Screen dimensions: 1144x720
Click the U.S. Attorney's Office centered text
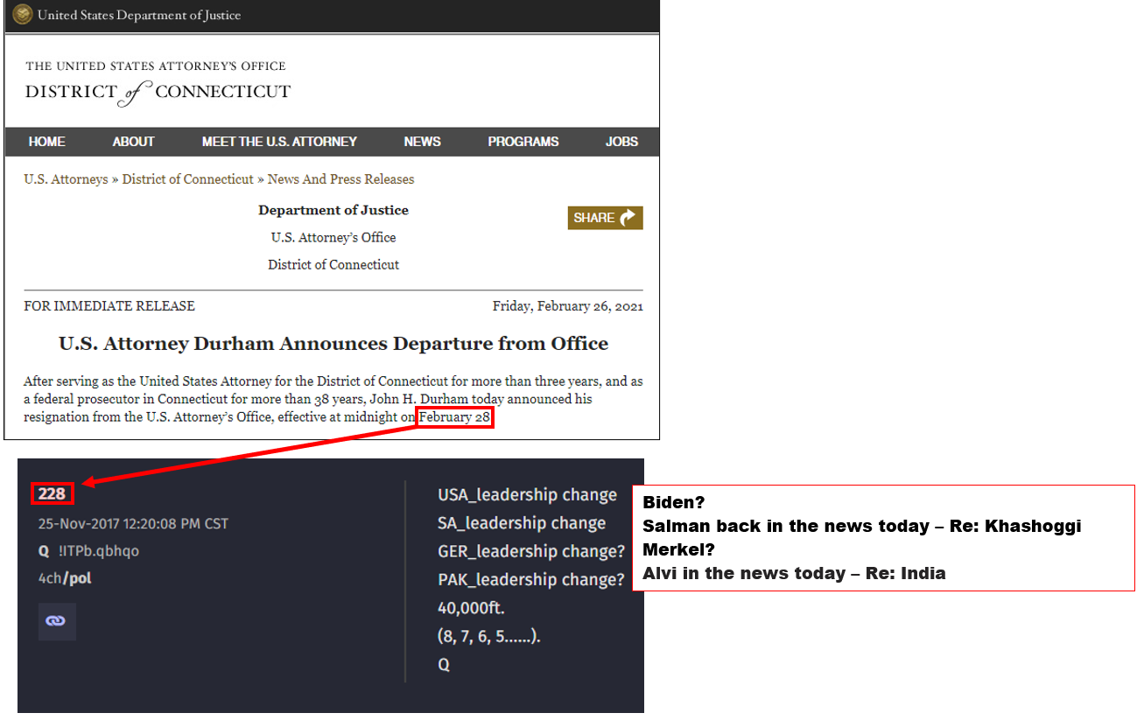point(333,237)
